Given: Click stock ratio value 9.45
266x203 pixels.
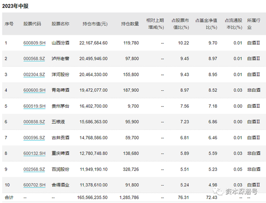Looking at the screenshot, I should click(x=185, y=58).
